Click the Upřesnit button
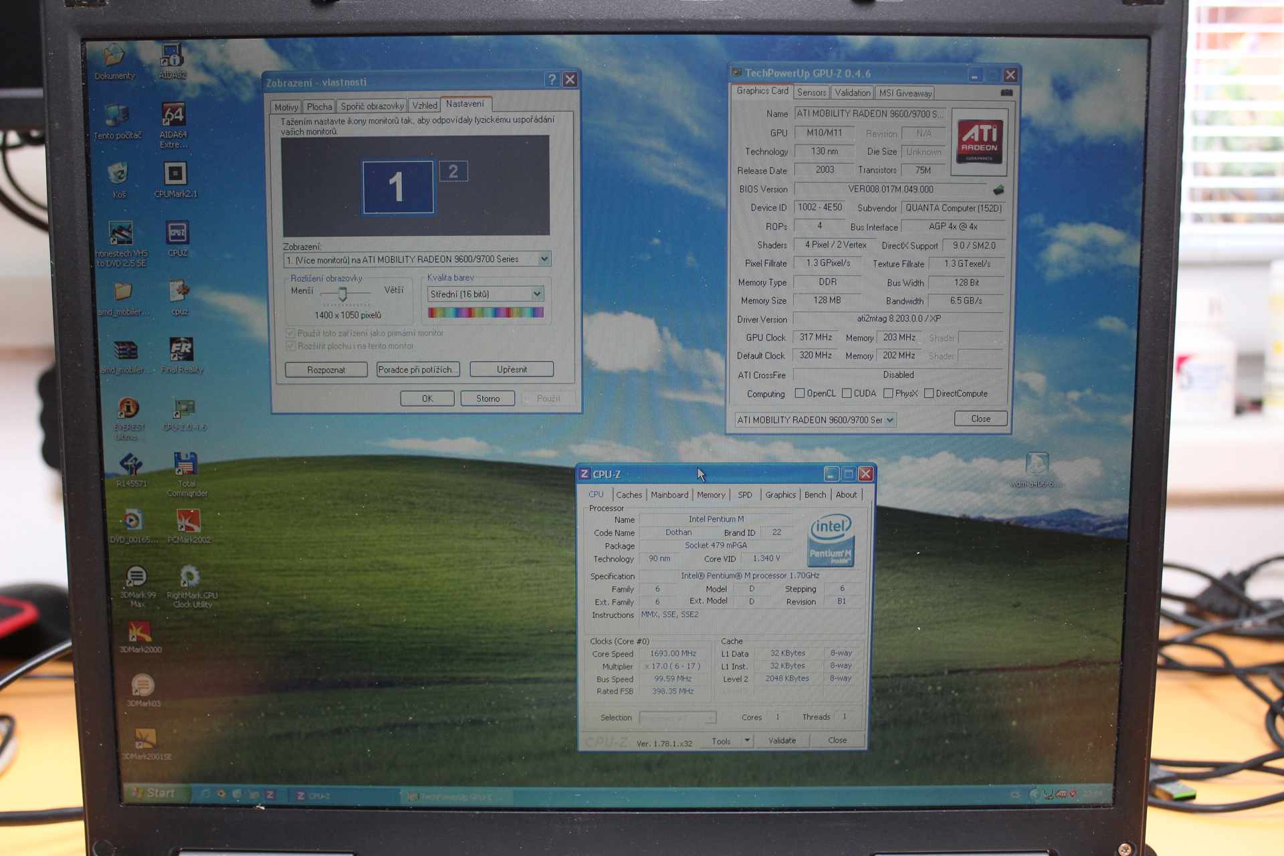The width and height of the screenshot is (1284, 856). [x=512, y=369]
